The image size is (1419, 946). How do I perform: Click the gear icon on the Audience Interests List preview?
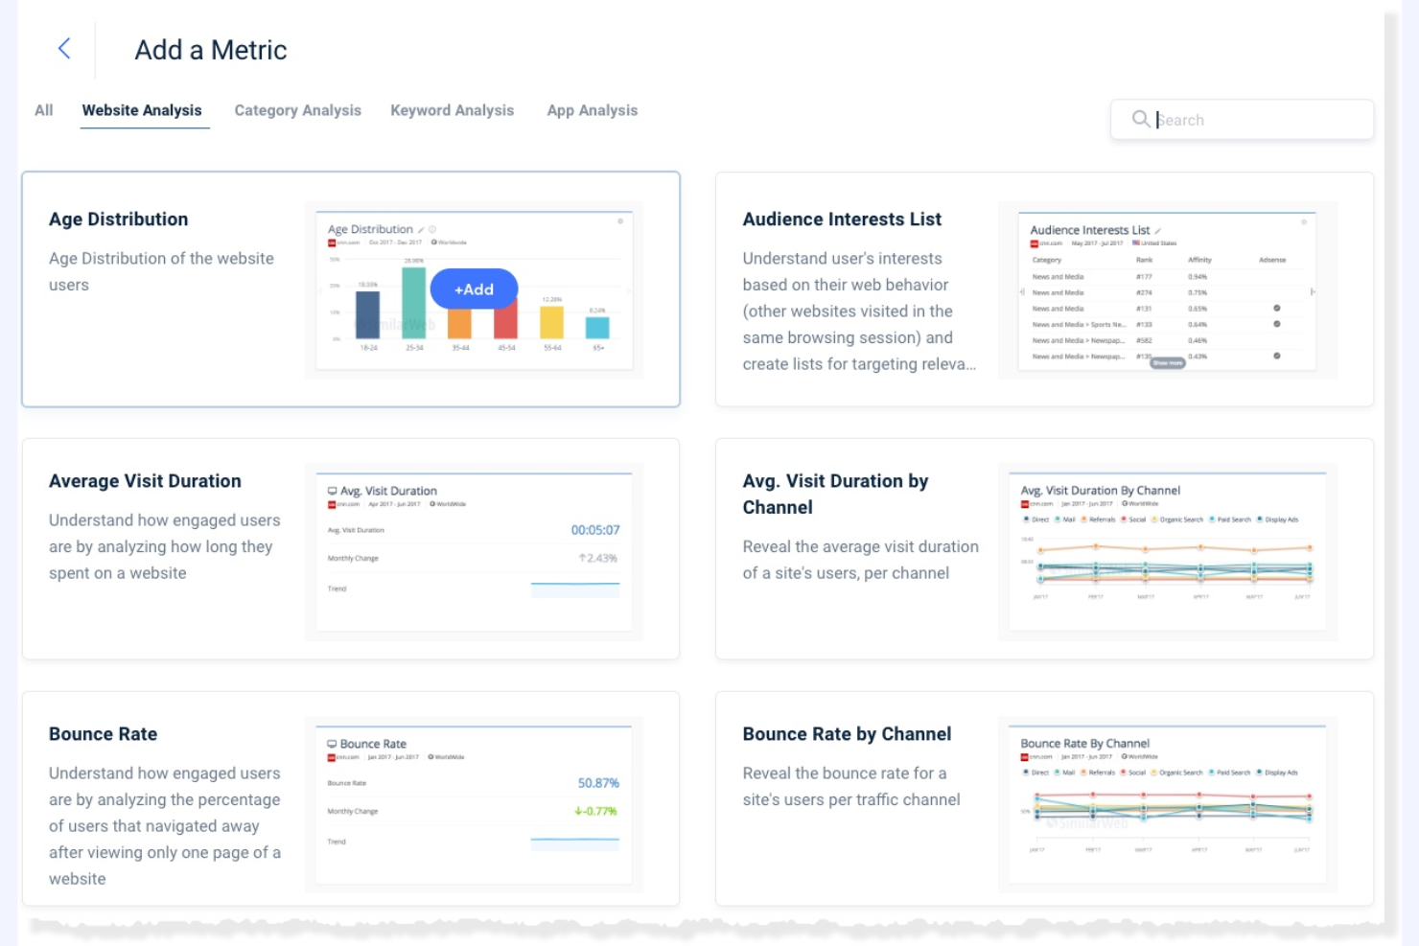click(x=1302, y=221)
